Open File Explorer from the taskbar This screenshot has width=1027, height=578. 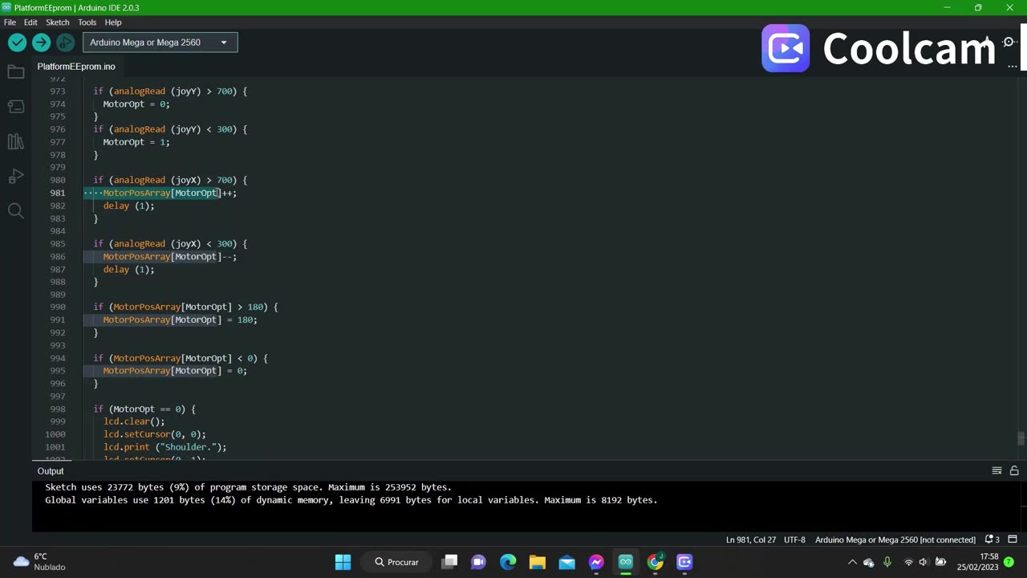[538, 562]
